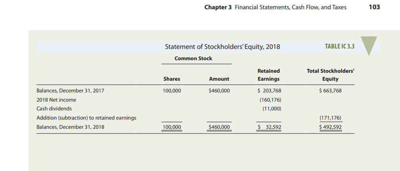Select the 2018 Net income row label

pyautogui.click(x=56, y=100)
